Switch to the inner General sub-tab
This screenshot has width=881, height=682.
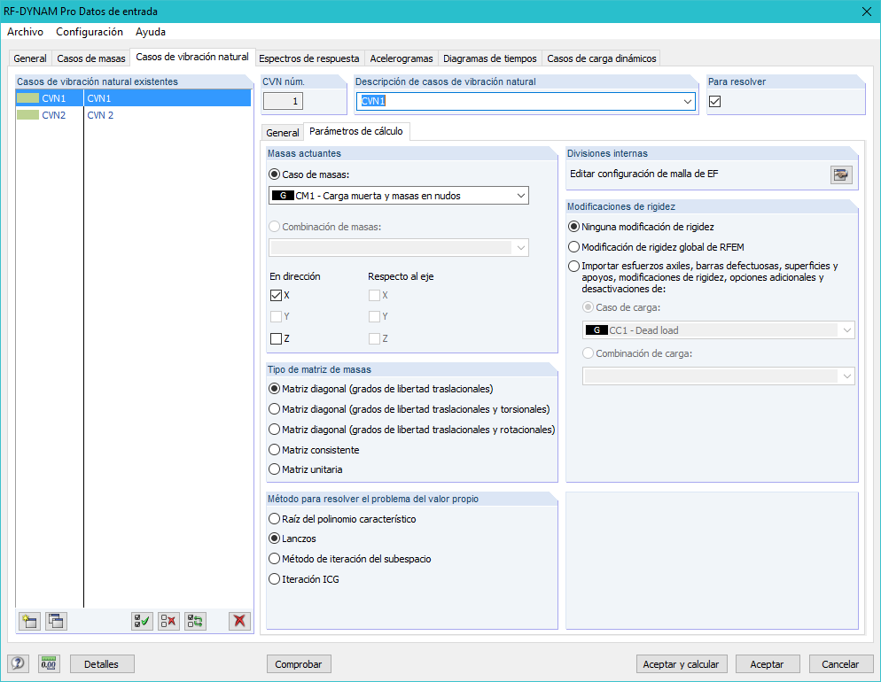[283, 133]
